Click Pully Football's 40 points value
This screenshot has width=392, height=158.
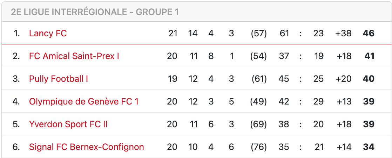369,79
